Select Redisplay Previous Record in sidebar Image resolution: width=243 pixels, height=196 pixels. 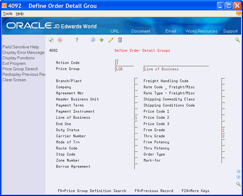coord(24,74)
